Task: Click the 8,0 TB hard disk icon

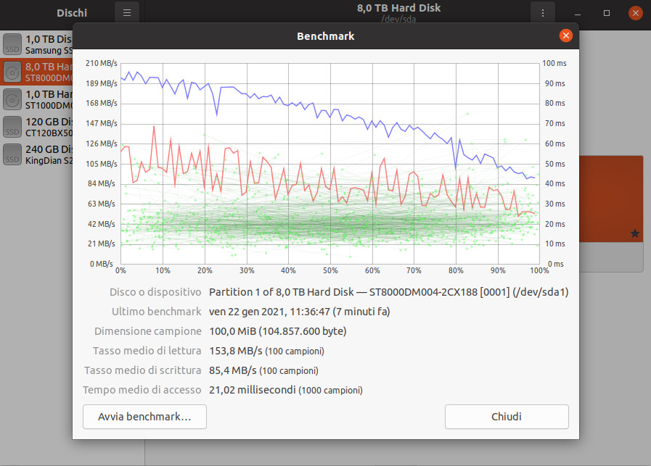Action: (12, 72)
